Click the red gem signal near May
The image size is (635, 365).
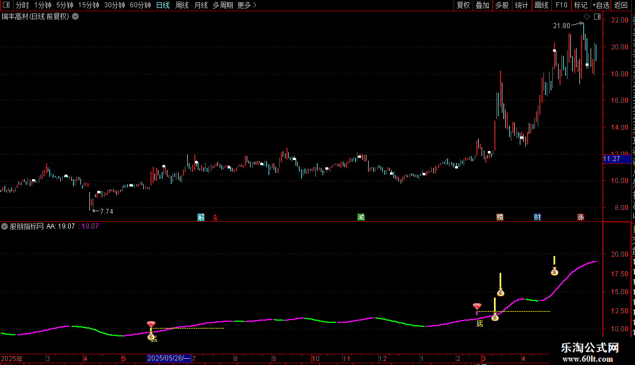[151, 324]
